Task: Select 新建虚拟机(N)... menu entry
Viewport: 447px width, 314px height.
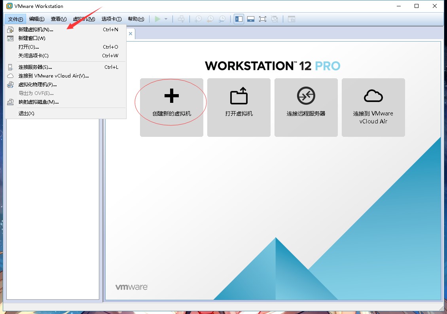Action: pos(66,29)
